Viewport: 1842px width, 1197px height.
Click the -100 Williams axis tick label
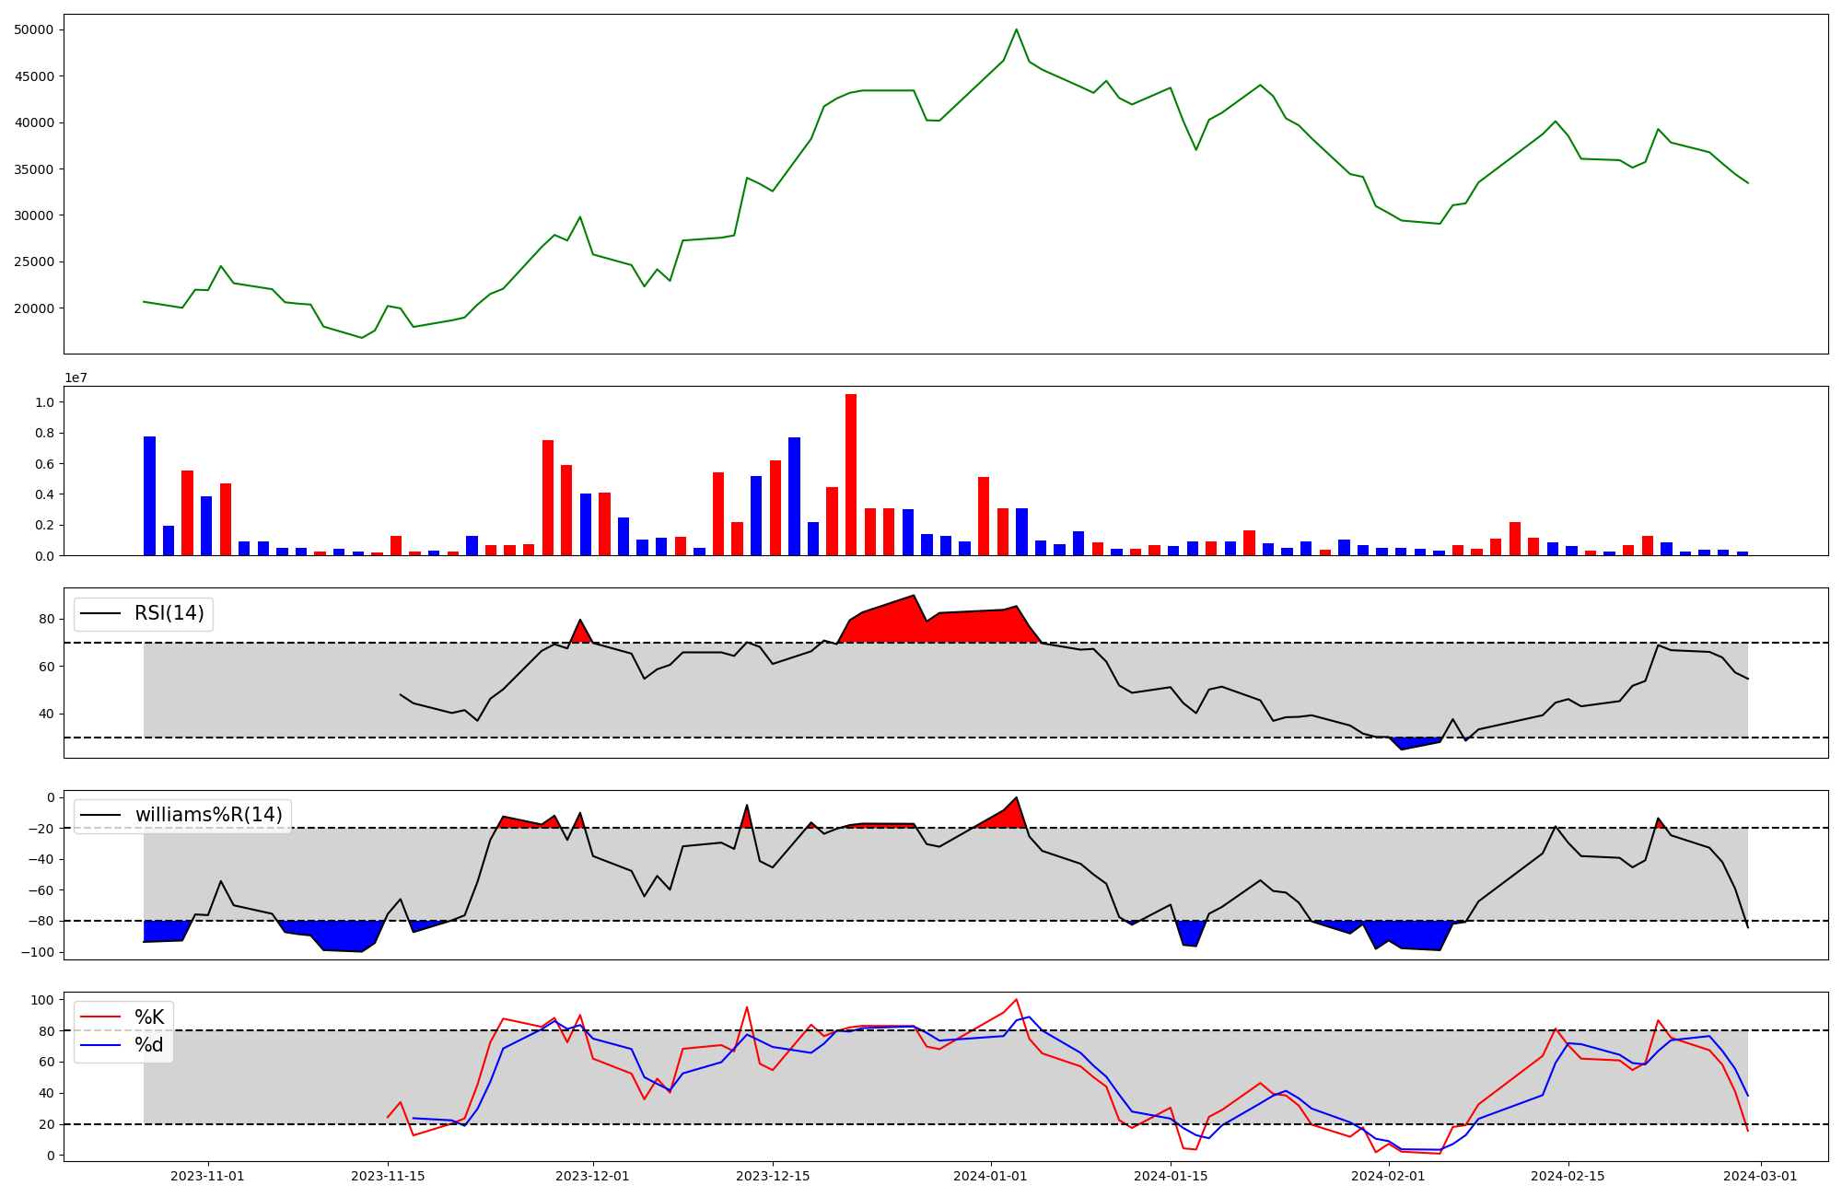[38, 952]
